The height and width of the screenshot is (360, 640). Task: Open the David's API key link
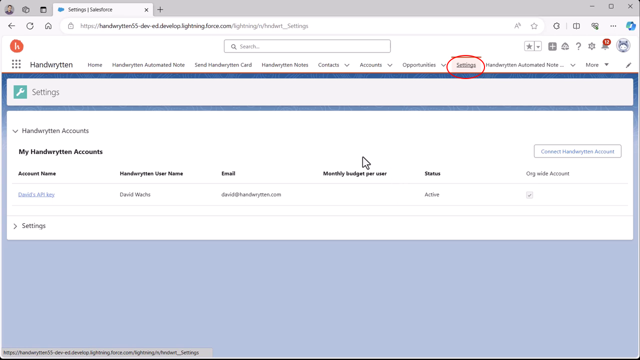[36, 194]
